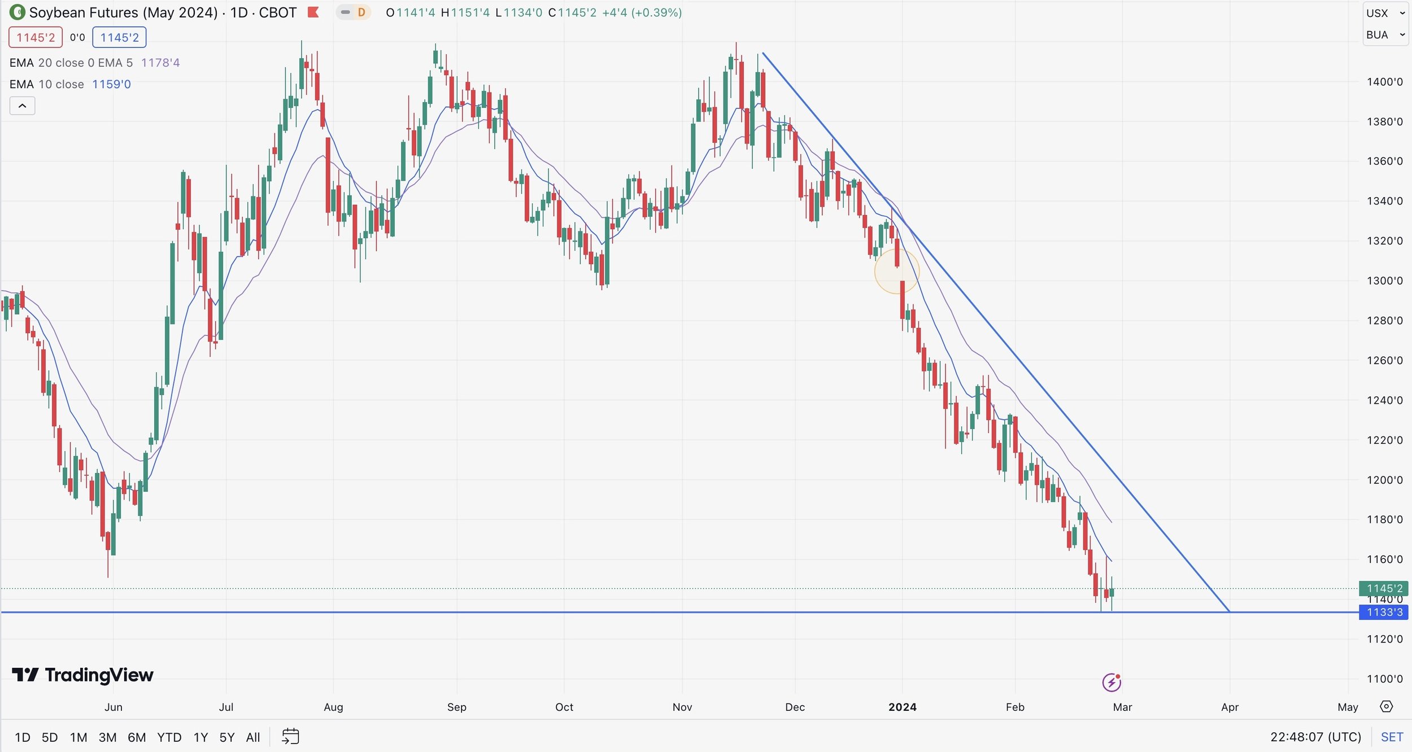The height and width of the screenshot is (752, 1412).
Task: Click the red sell price 1145'2 box
Action: 36,37
